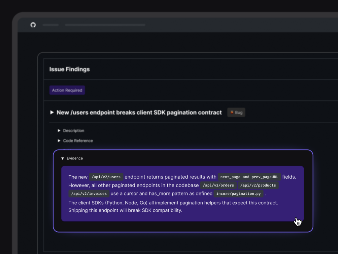
Task: Click the short tab placeholder beside GitHub logo
Action: pyautogui.click(x=51, y=25)
